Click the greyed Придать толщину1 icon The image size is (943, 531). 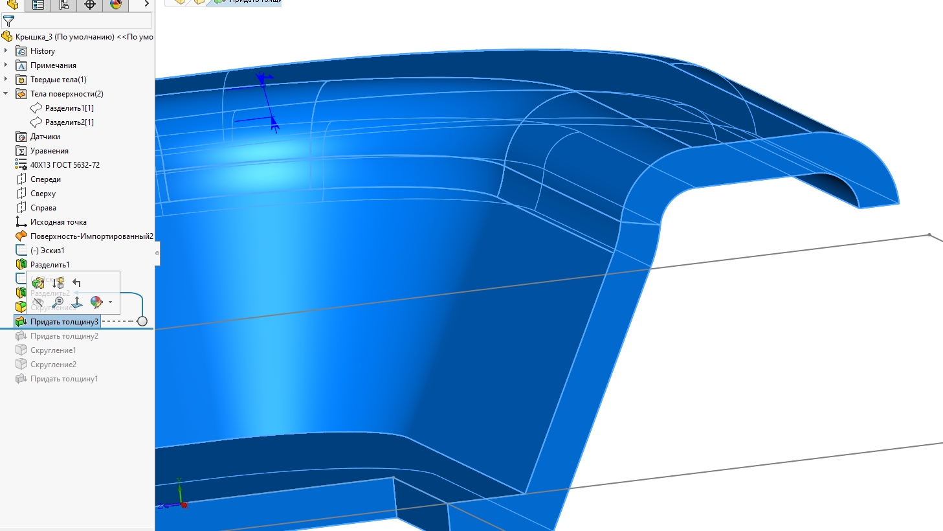(21, 379)
